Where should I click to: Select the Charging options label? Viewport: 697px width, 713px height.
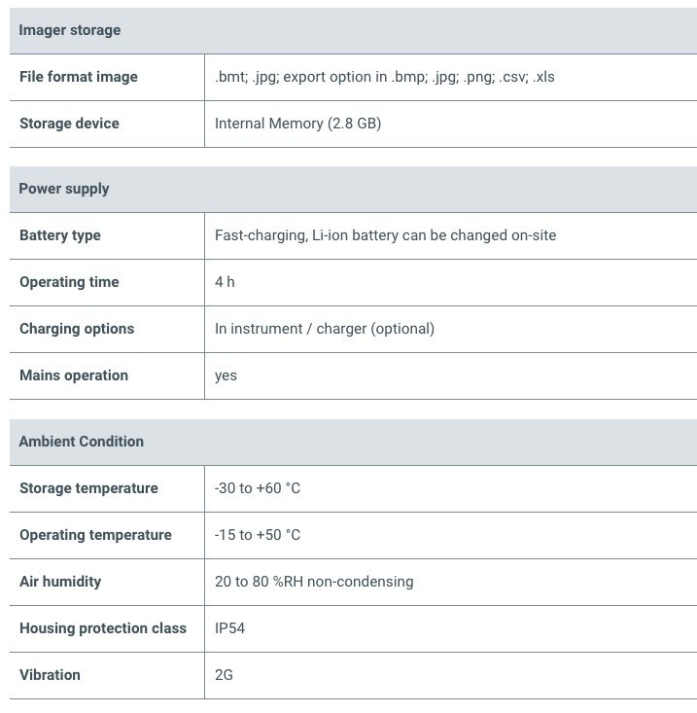77,329
